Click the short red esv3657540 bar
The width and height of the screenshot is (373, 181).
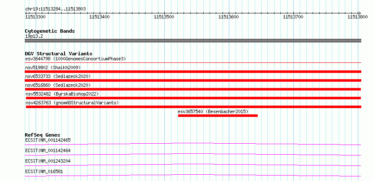click(x=218, y=116)
